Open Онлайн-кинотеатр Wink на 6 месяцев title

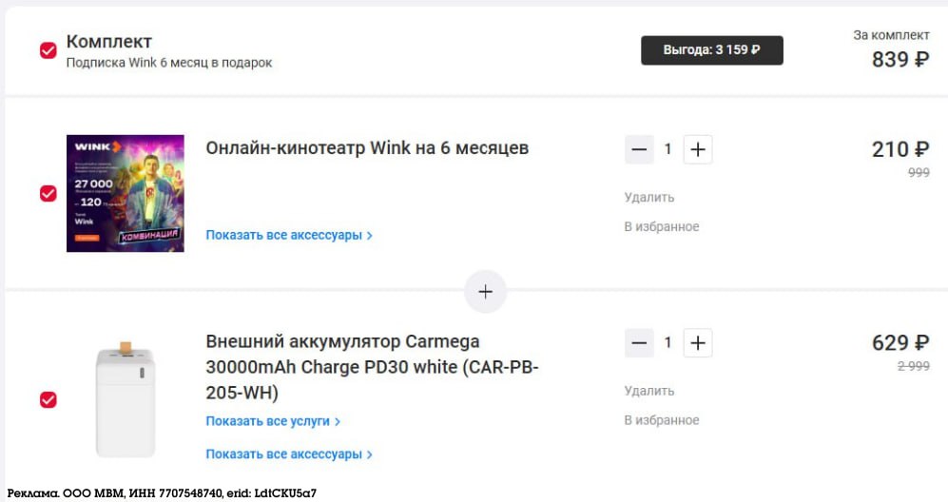tap(367, 148)
